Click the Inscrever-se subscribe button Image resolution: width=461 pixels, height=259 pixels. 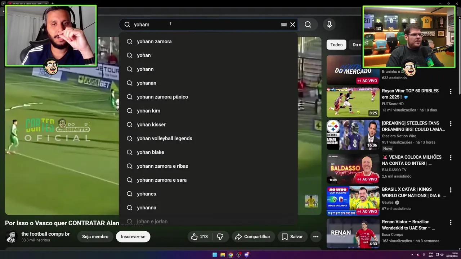click(x=133, y=237)
